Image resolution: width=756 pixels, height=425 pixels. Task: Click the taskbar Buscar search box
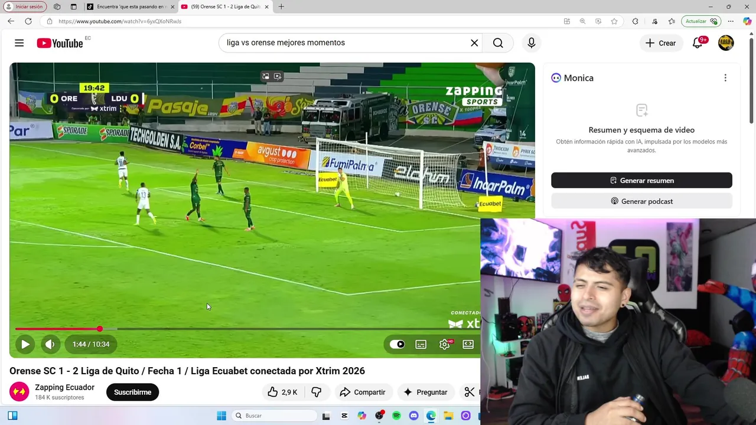(x=275, y=416)
